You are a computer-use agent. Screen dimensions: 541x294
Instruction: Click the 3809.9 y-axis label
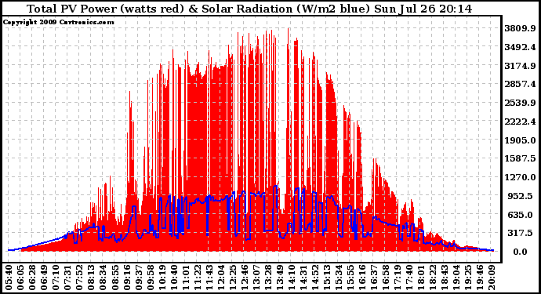(x=520, y=28)
